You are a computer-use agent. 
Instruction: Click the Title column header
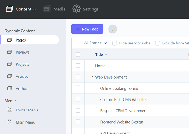(x=99, y=55)
